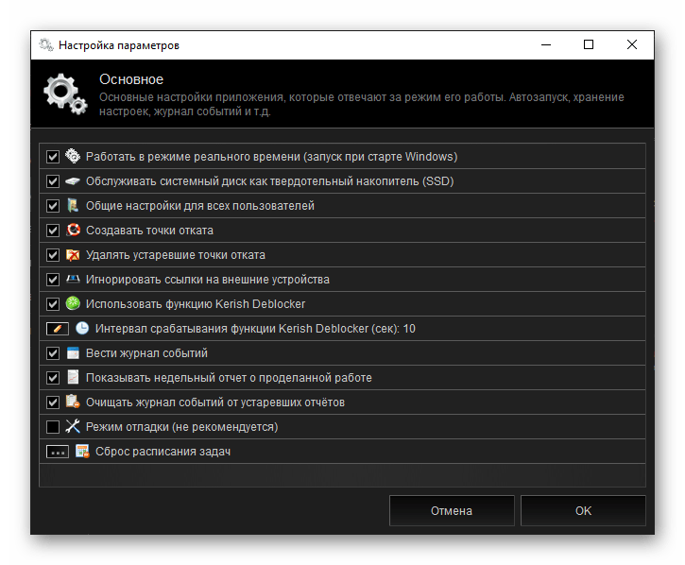Toggle weekly report display checkbox
Image resolution: width=685 pixels, height=565 pixels.
coord(53,378)
